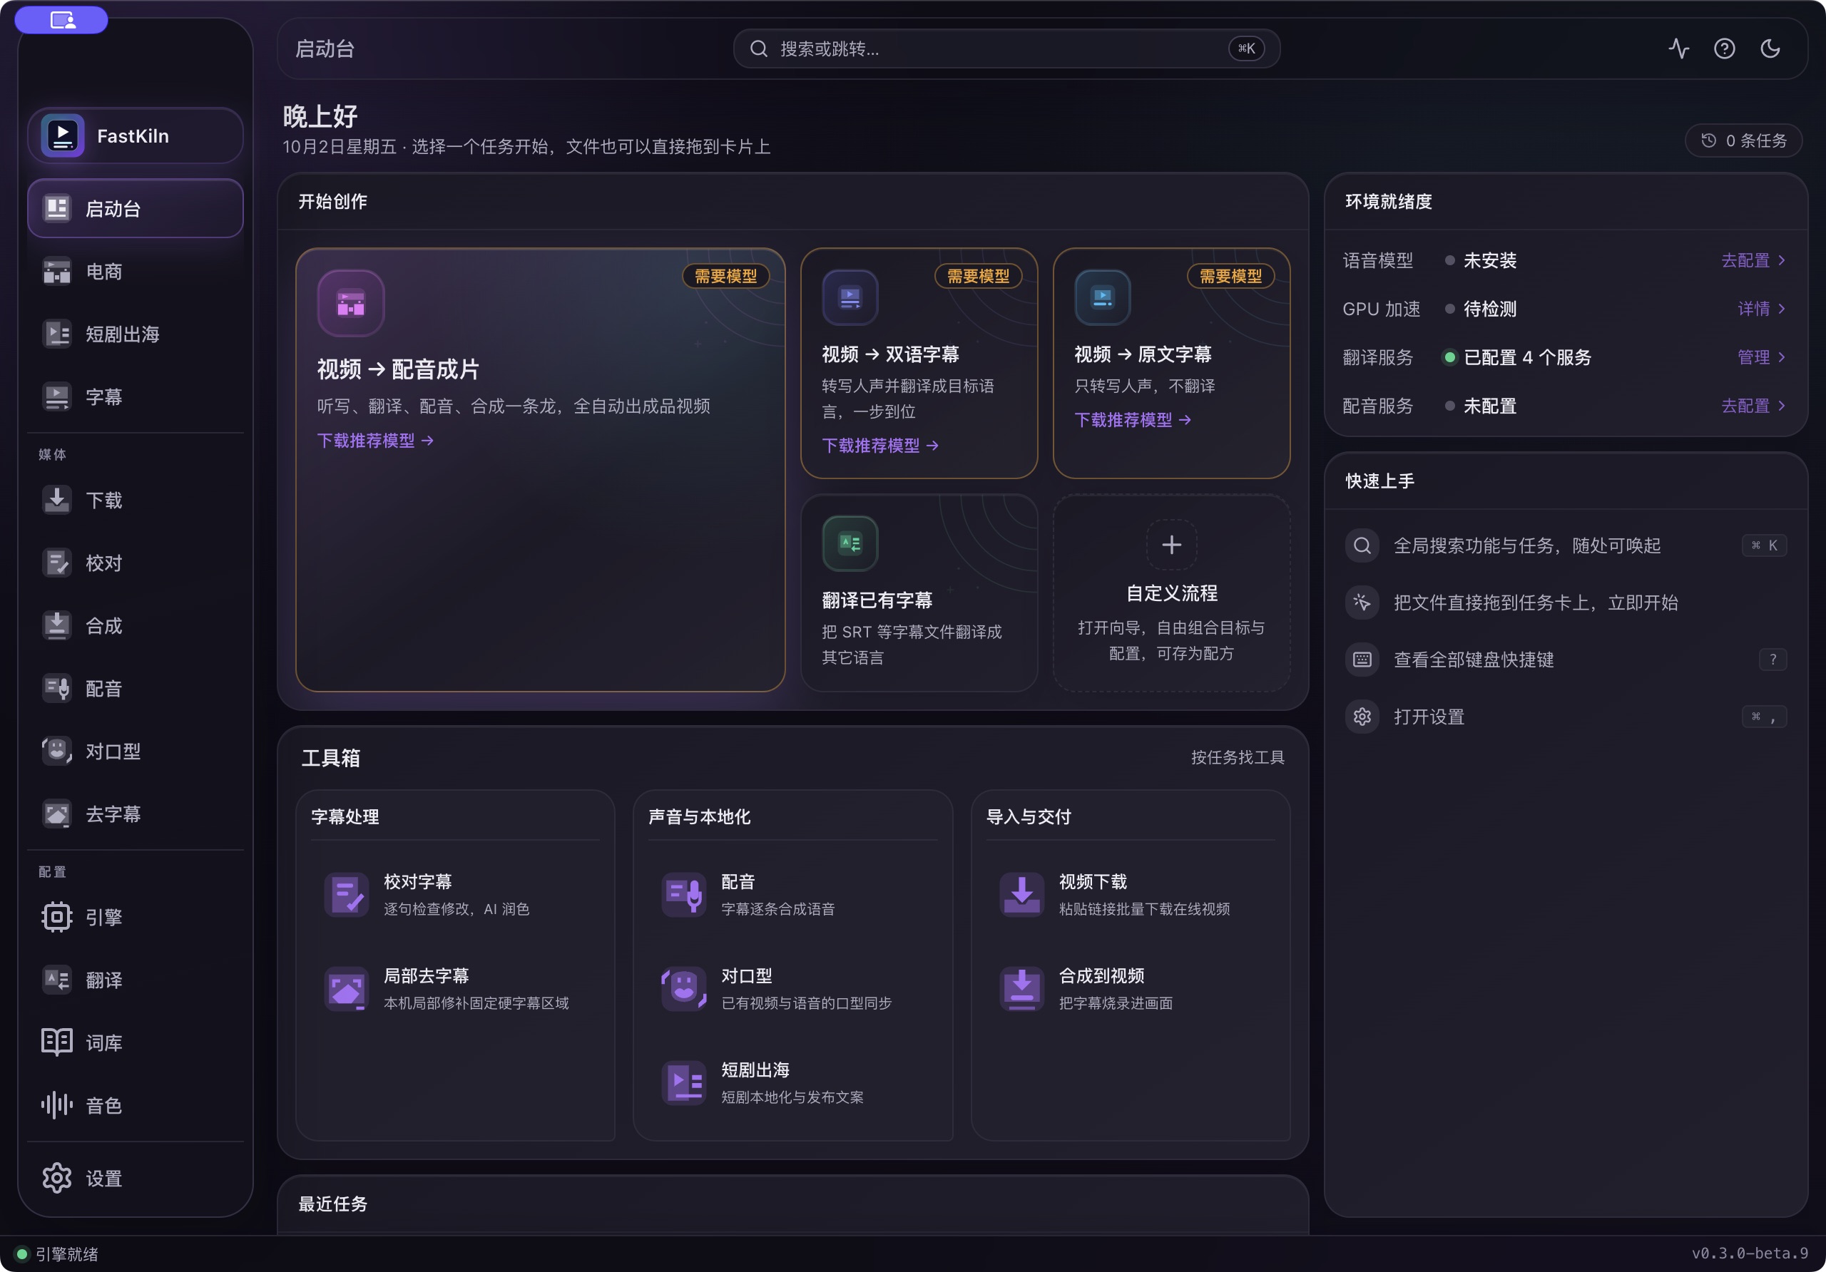The height and width of the screenshot is (1272, 1826).
Task: Select 短剧出海 in the sidebar
Action: 136,334
